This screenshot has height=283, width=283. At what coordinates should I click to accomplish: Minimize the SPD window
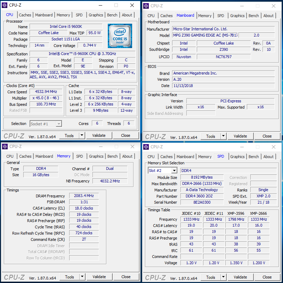(242, 147)
